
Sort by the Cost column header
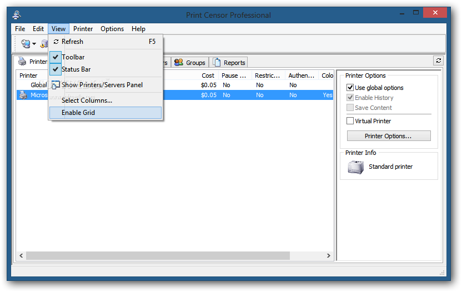point(208,75)
